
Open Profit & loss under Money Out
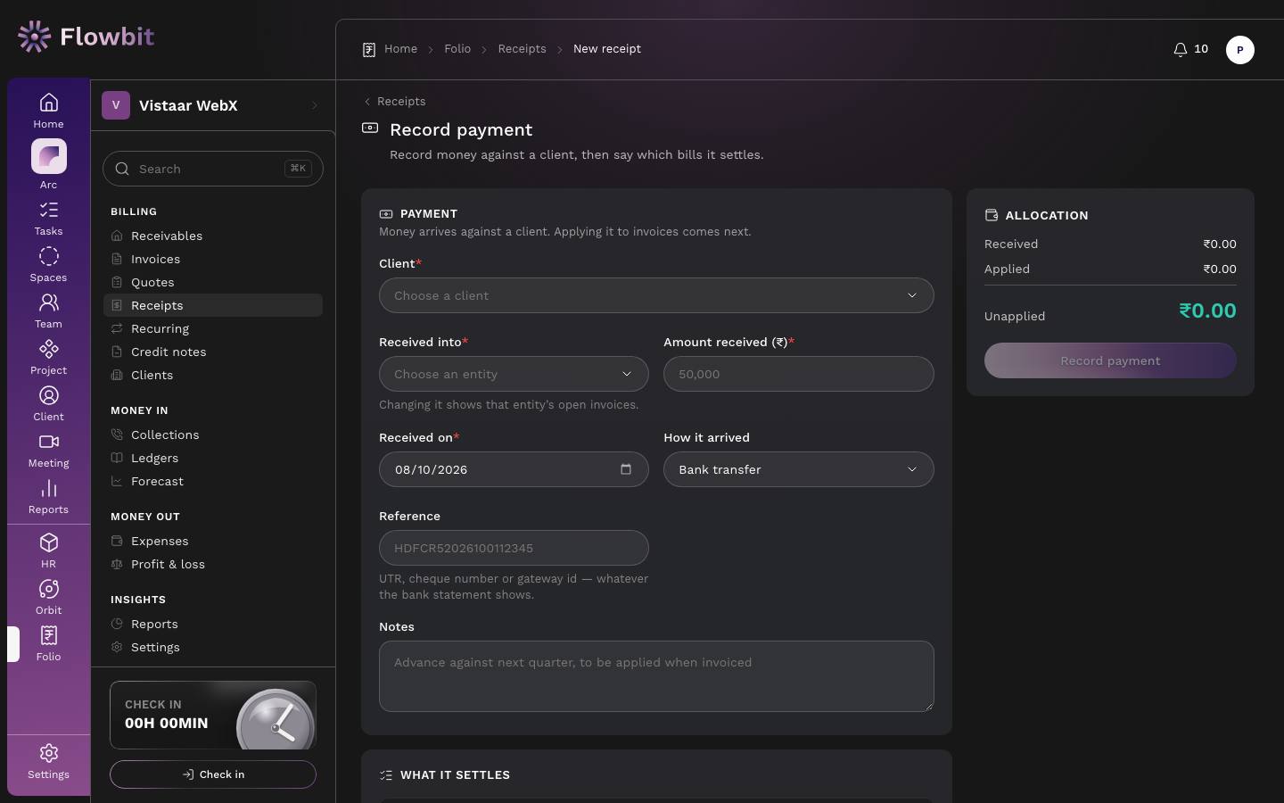[x=212, y=564]
